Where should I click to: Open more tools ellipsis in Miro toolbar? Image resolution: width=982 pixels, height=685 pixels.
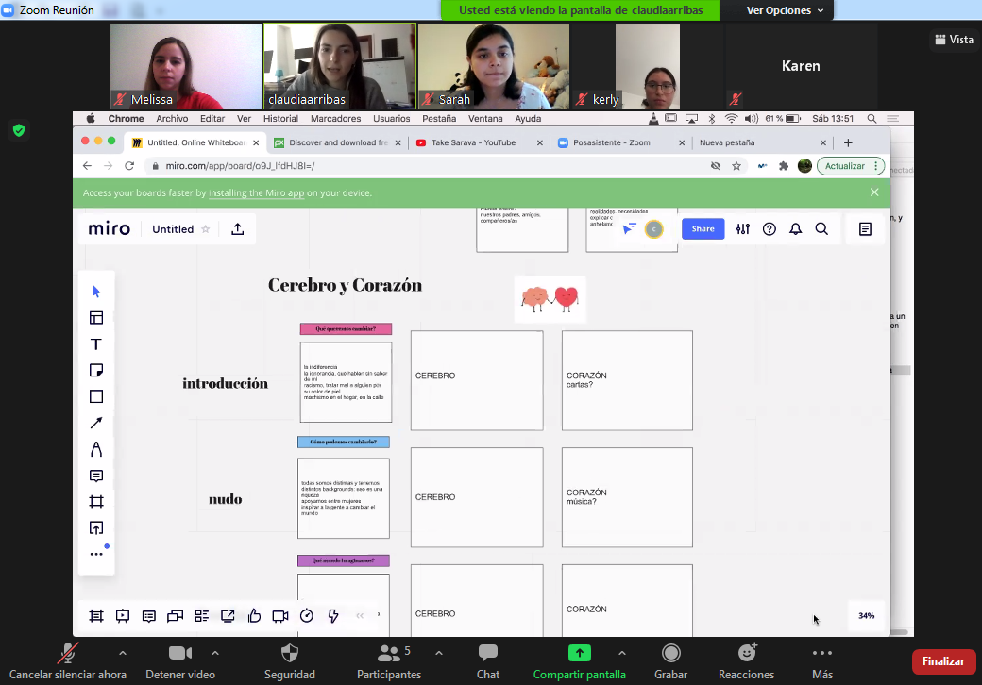[95, 554]
